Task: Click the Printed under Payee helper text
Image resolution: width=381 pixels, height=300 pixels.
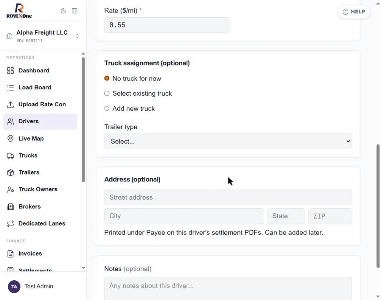Action: tap(214, 232)
